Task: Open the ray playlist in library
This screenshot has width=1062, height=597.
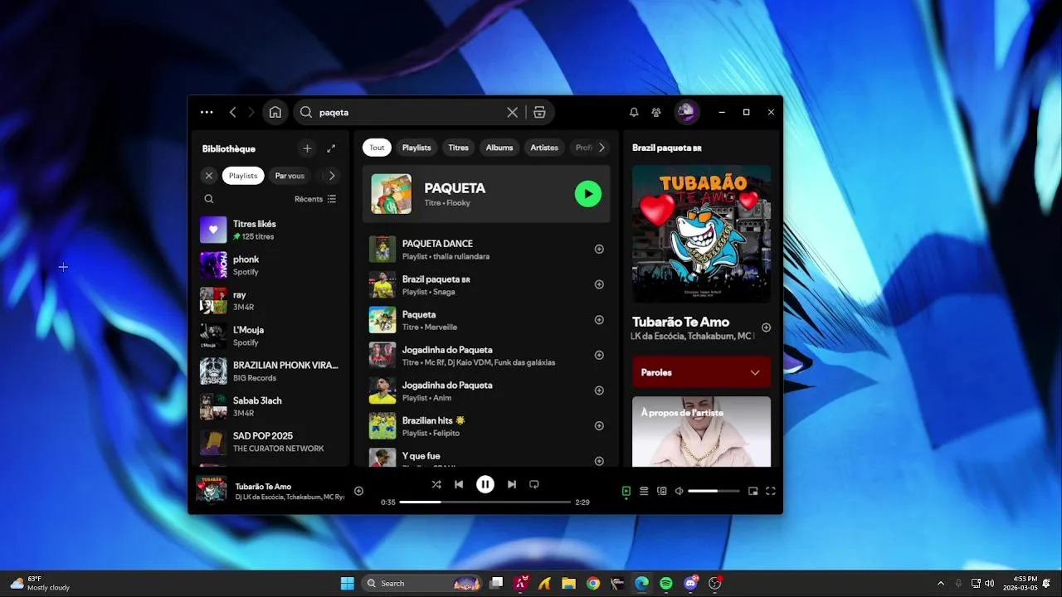Action: [x=270, y=300]
